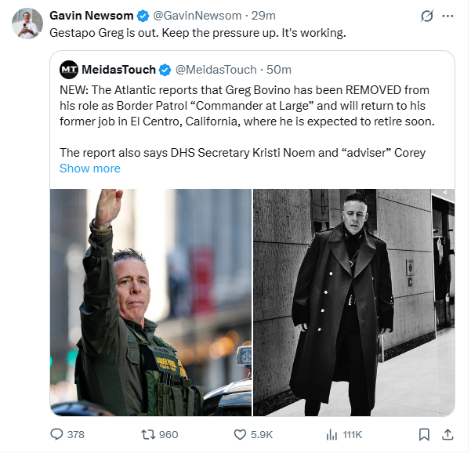
Task: Click the MeidasTouch avatar icon
Action: point(69,70)
